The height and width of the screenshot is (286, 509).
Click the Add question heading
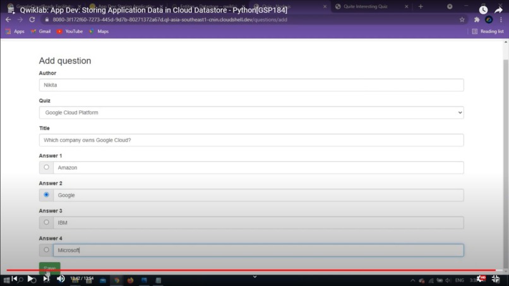(65, 61)
